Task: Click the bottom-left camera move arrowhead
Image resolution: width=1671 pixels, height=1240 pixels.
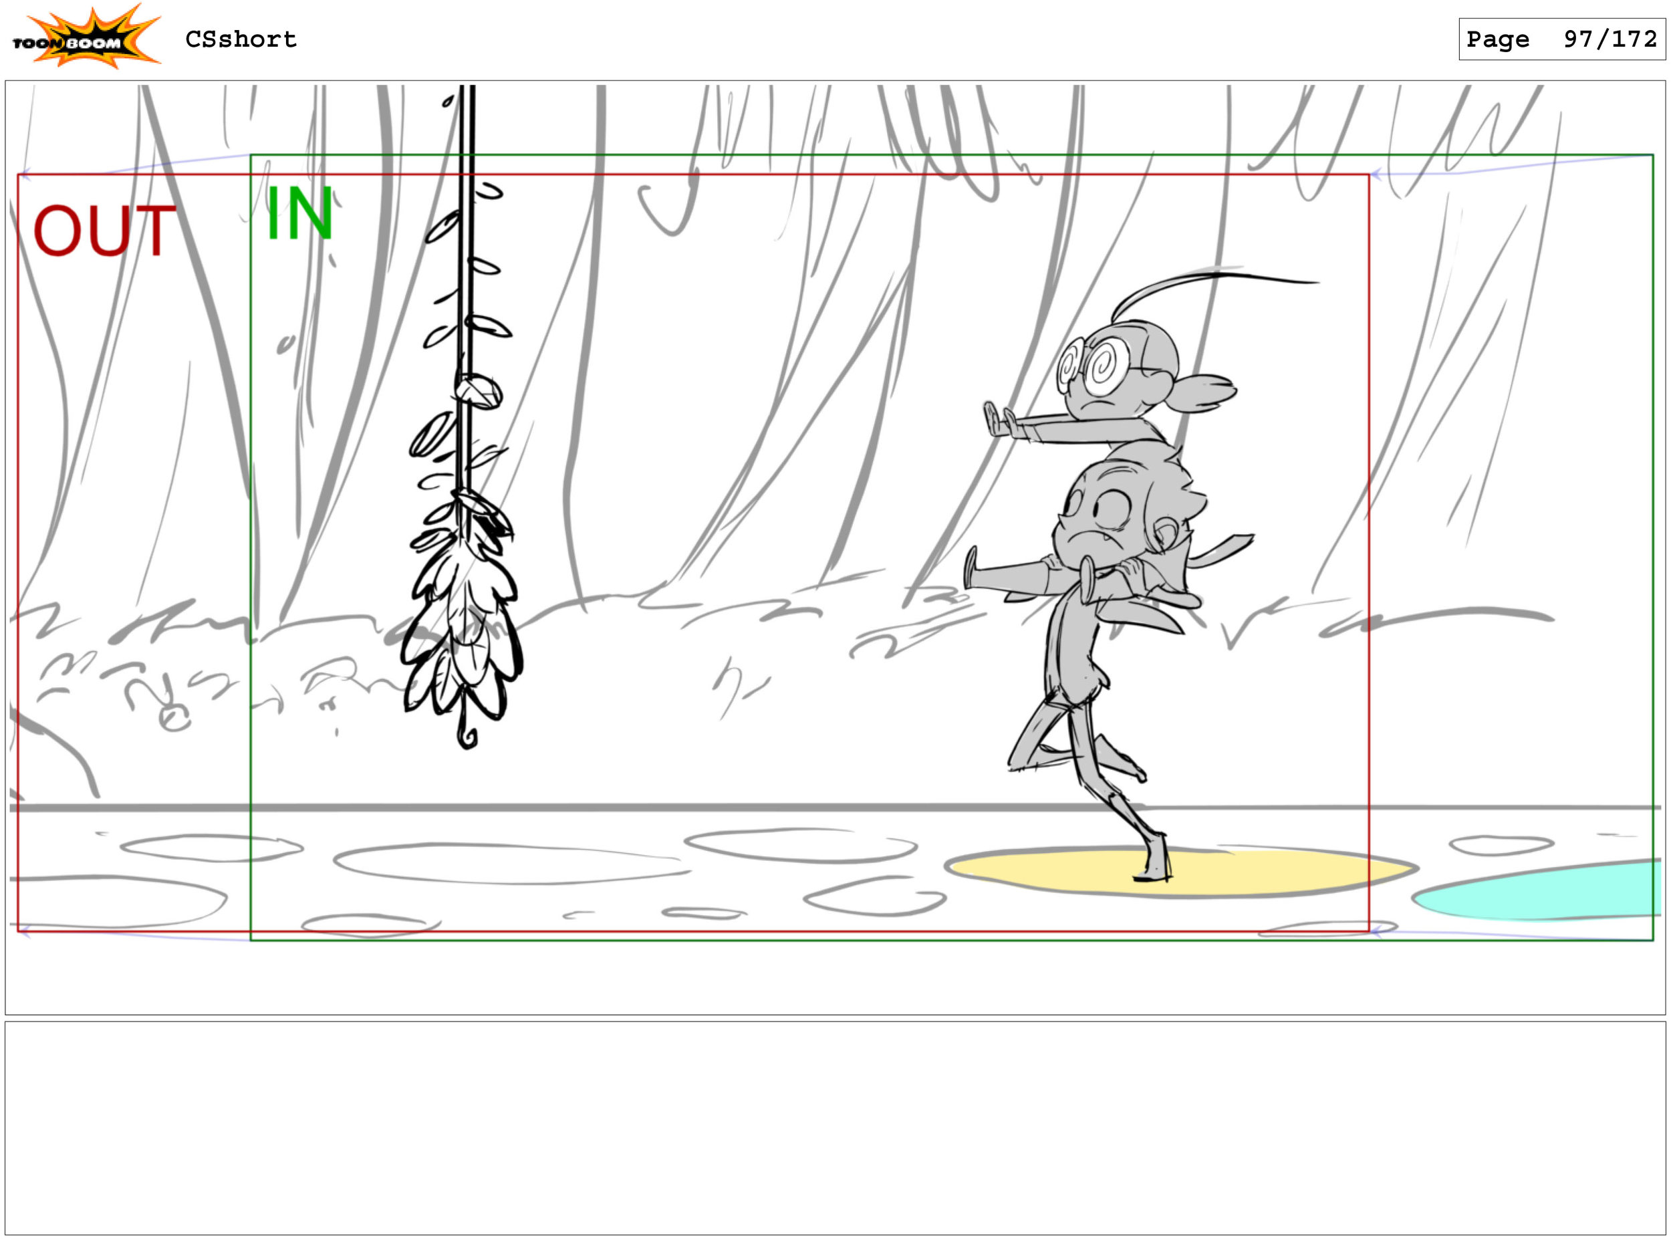Action: (x=25, y=931)
